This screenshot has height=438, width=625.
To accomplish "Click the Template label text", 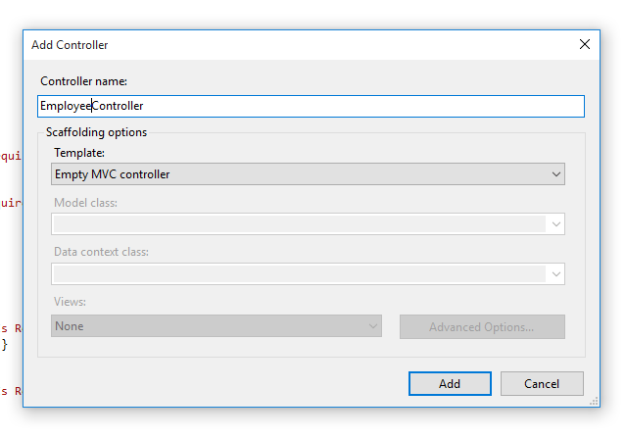I will pyautogui.click(x=79, y=153).
